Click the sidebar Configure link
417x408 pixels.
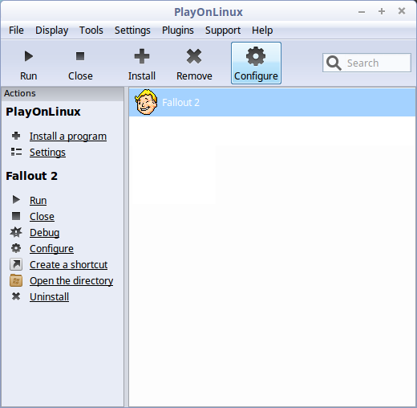coord(51,249)
